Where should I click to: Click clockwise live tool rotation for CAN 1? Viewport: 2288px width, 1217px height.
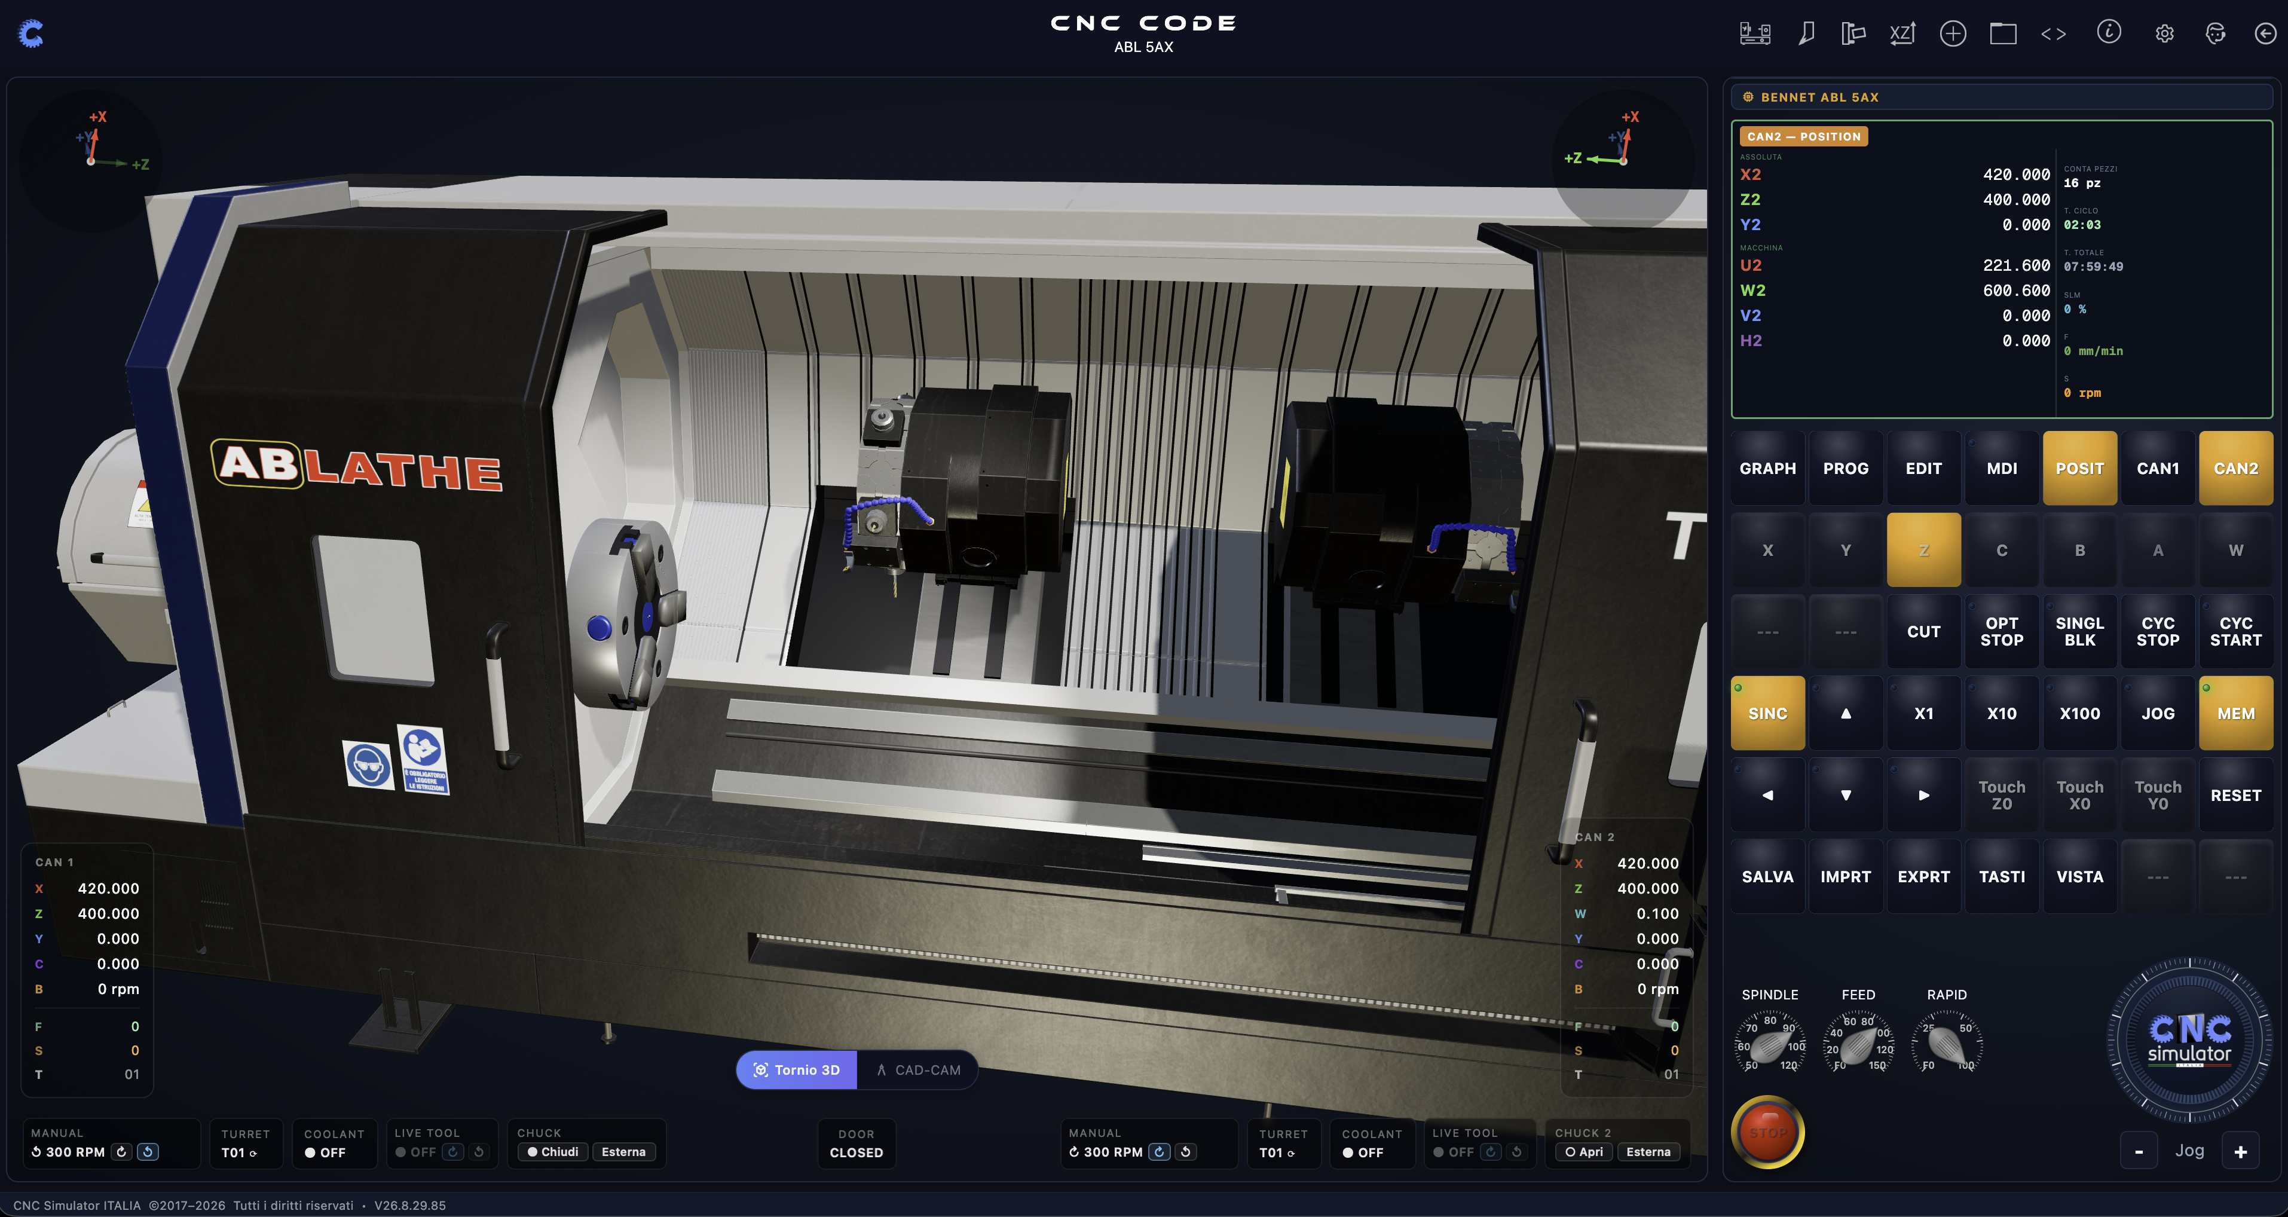(x=453, y=1151)
